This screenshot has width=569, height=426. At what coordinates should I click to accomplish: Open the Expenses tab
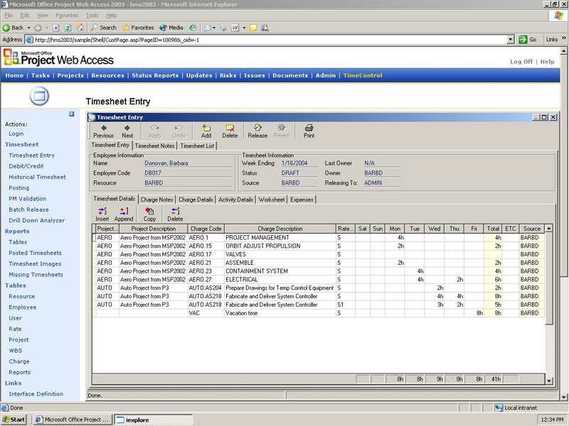point(302,200)
